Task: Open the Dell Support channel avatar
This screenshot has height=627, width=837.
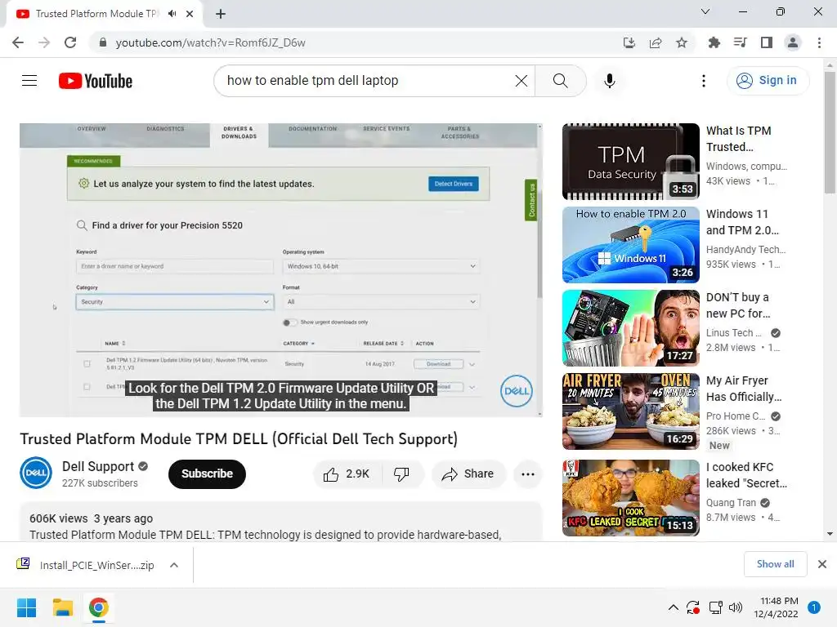Action: [36, 473]
